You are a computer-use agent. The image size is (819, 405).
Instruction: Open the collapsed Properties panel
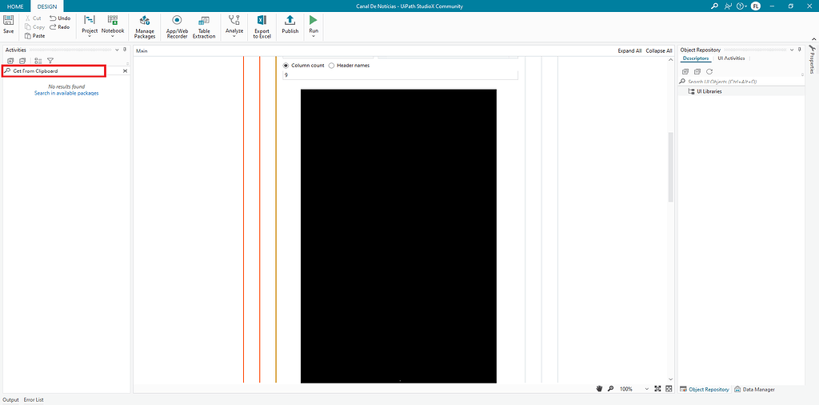click(813, 59)
